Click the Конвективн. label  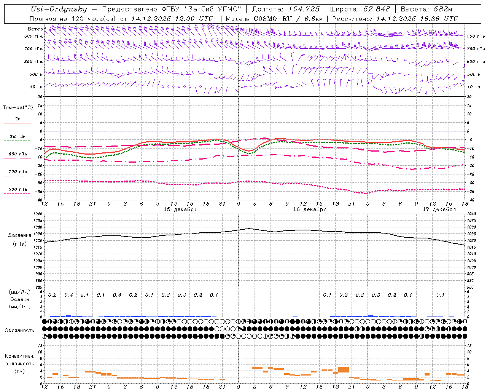point(19,356)
